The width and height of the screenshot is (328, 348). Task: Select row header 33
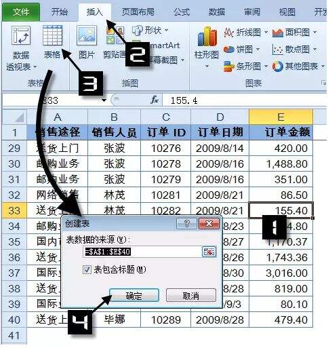click(14, 210)
